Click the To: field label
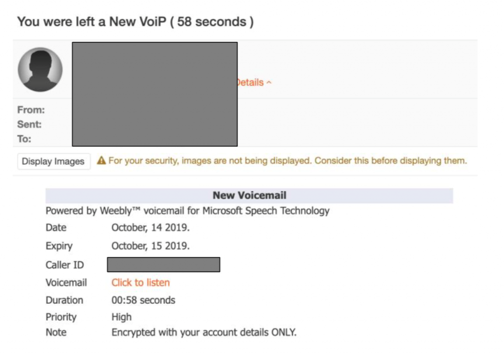 click(24, 139)
